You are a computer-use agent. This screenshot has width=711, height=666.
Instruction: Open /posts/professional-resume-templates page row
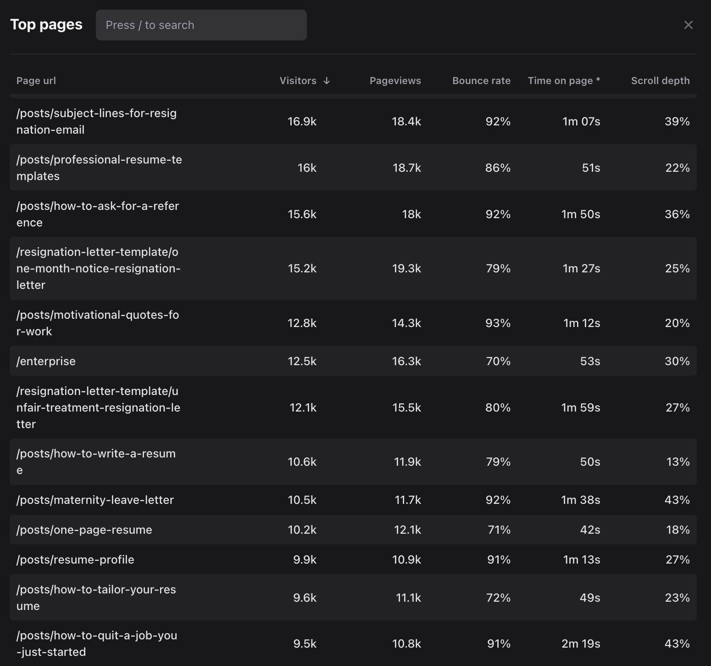pyautogui.click(x=99, y=168)
